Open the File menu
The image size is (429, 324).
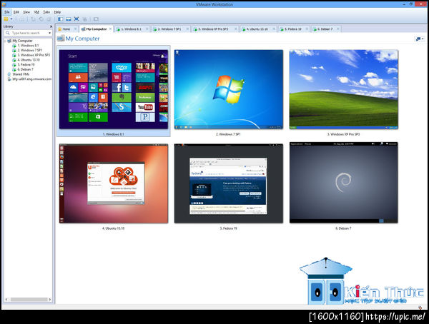7,12
